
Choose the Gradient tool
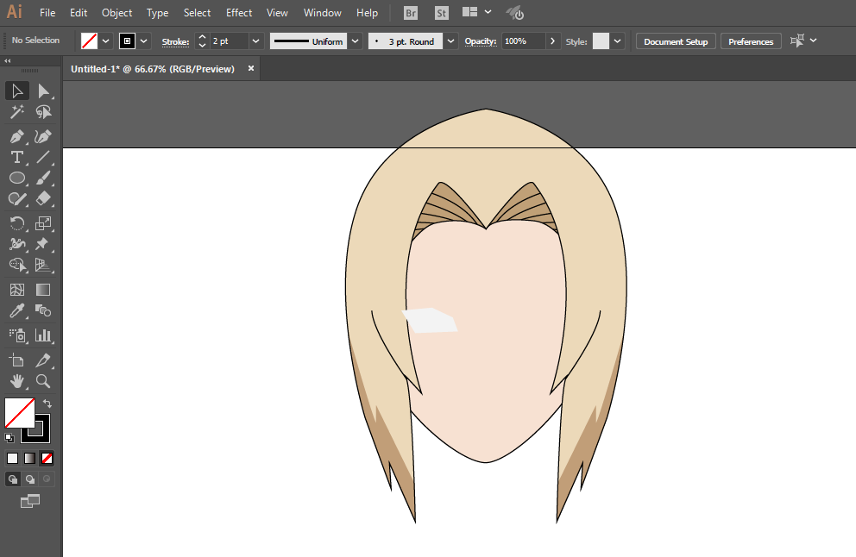43,290
